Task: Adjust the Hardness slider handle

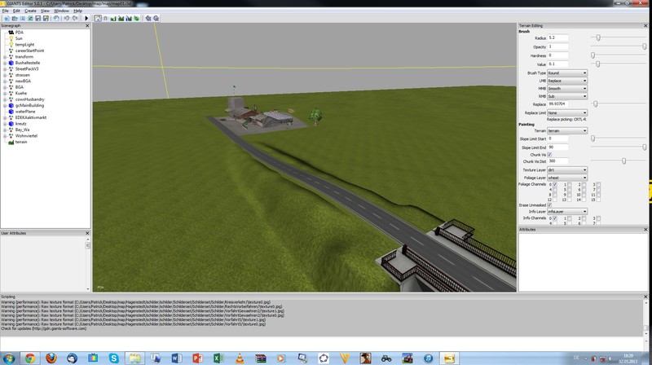Action: click(593, 55)
